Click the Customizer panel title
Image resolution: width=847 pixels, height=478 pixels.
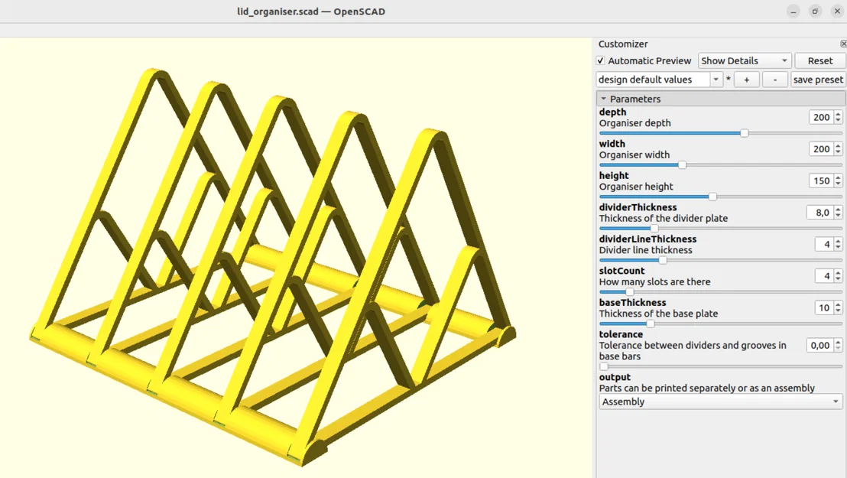point(623,44)
